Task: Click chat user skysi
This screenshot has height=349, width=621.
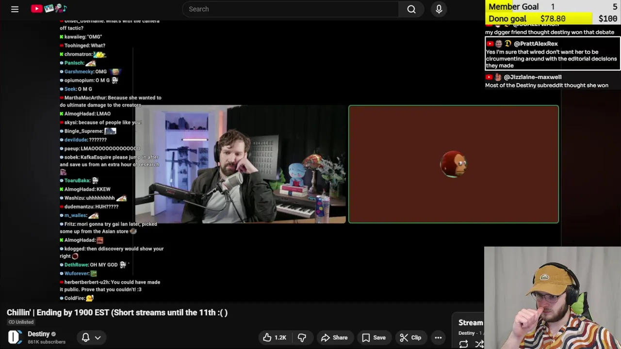Action: 70,123
